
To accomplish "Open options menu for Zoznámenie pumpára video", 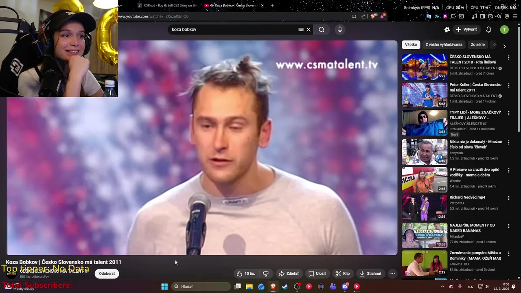I will 508,254.
